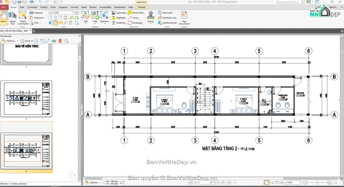Select page thumbnail 5 in the sidebar

pos(26,98)
